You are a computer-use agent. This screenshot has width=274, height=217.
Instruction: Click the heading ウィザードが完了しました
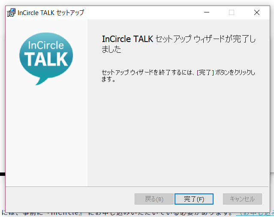click(x=179, y=44)
